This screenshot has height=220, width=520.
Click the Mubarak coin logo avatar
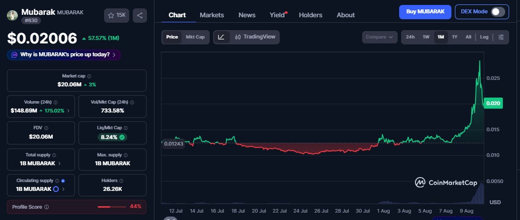click(12, 16)
